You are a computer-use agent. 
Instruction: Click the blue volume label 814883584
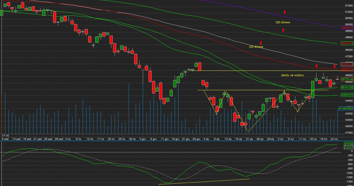(x=347, y=109)
